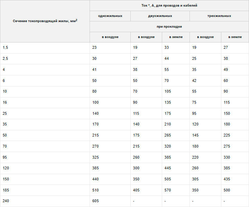Click the 'в земле' header under двухжильных
The width and height of the screenshot is (249, 207).
(x=176, y=37)
